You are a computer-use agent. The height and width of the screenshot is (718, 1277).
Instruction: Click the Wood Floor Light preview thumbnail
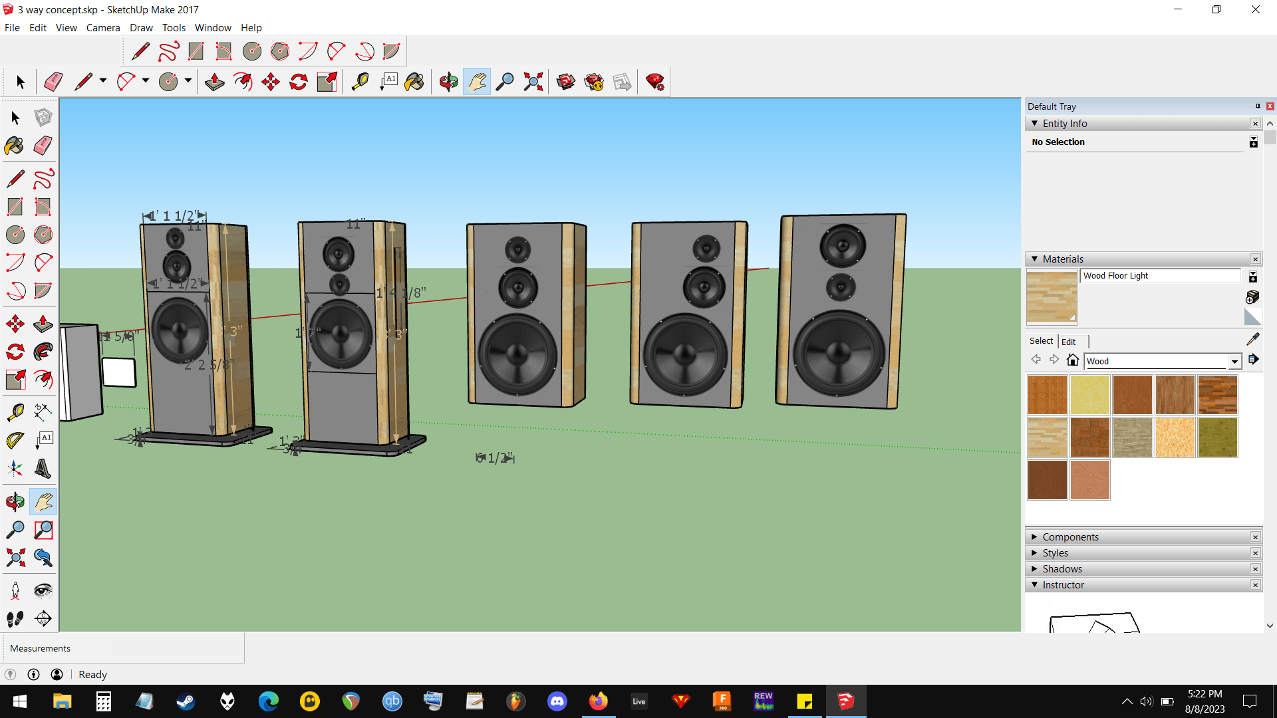(1052, 297)
